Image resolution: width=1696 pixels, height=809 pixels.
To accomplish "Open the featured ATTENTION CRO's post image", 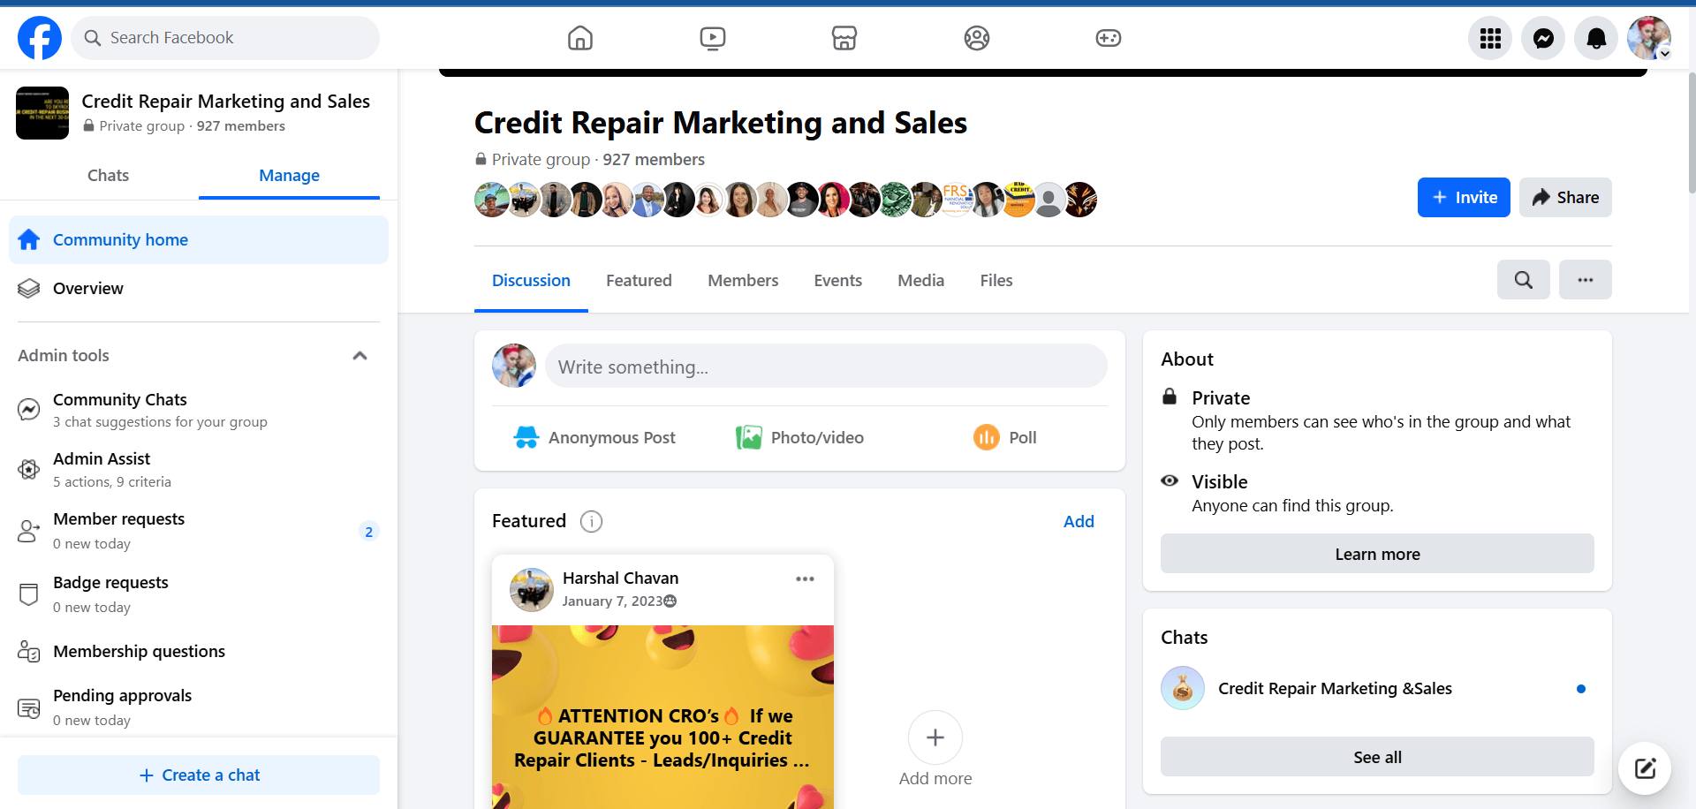I will (662, 716).
